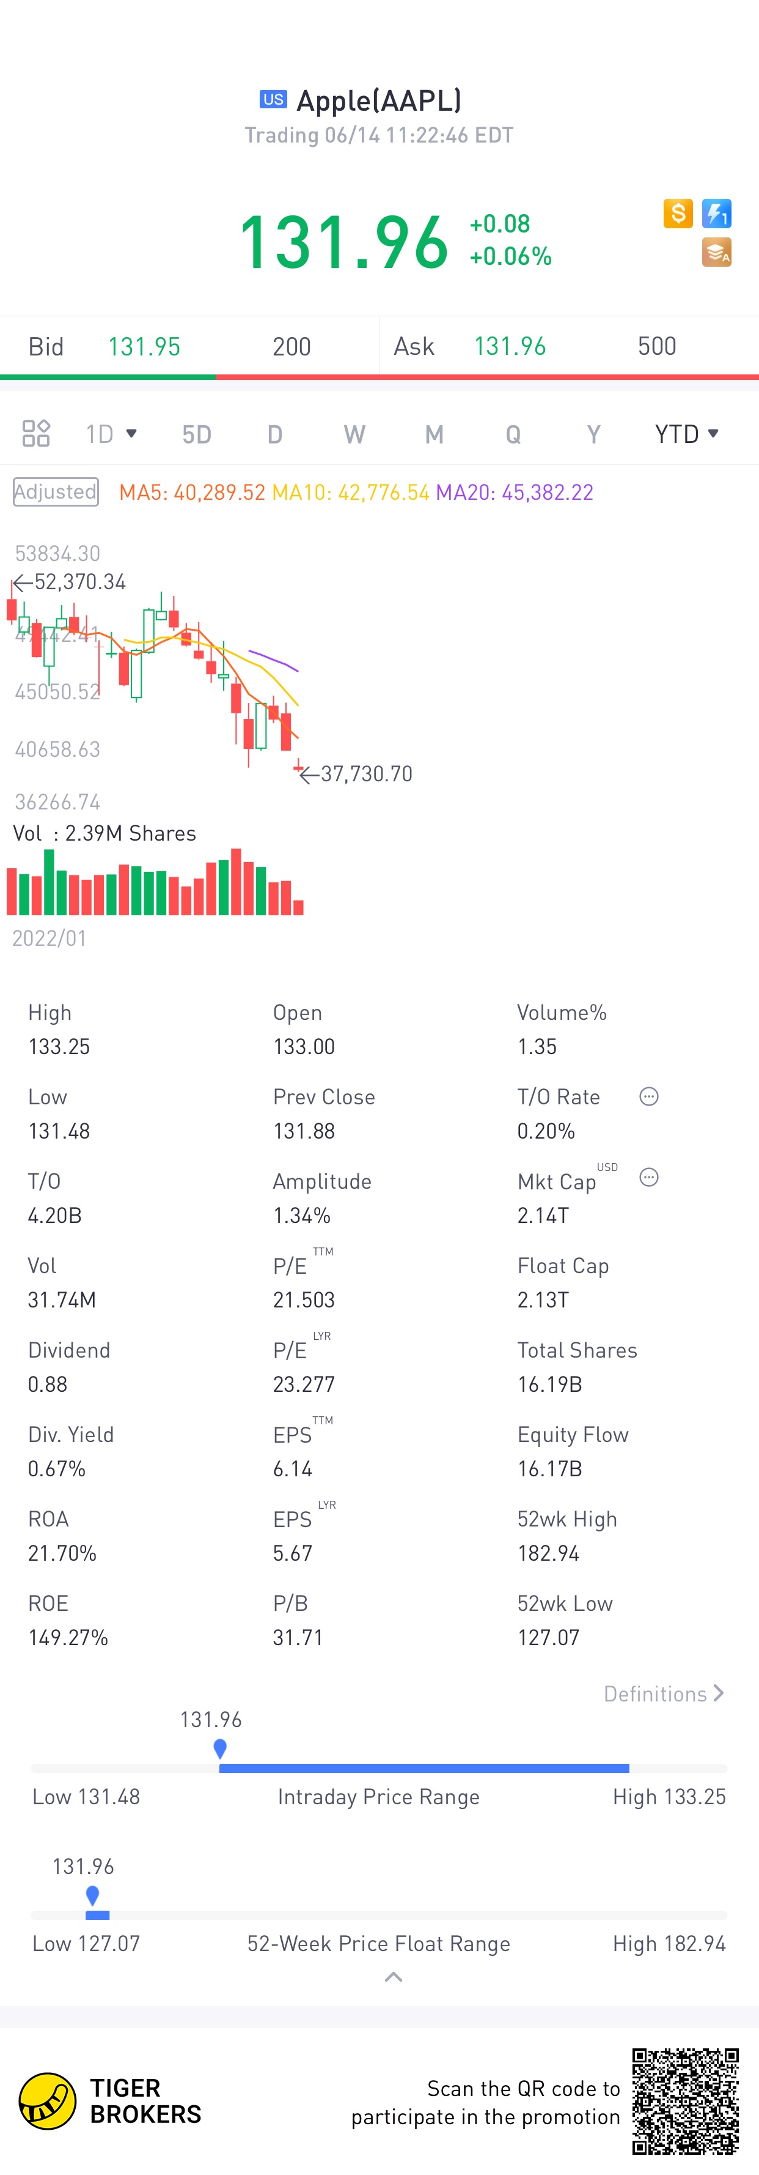Click the Bid price 131.95
This screenshot has height=2175, width=759.
pos(144,346)
